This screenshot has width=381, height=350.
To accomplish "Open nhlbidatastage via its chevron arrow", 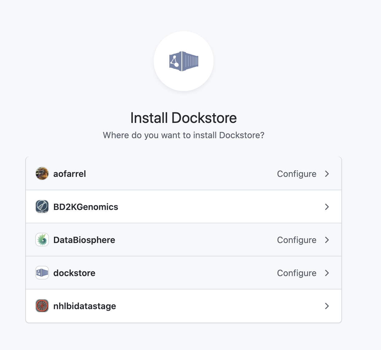I will pos(327,306).
